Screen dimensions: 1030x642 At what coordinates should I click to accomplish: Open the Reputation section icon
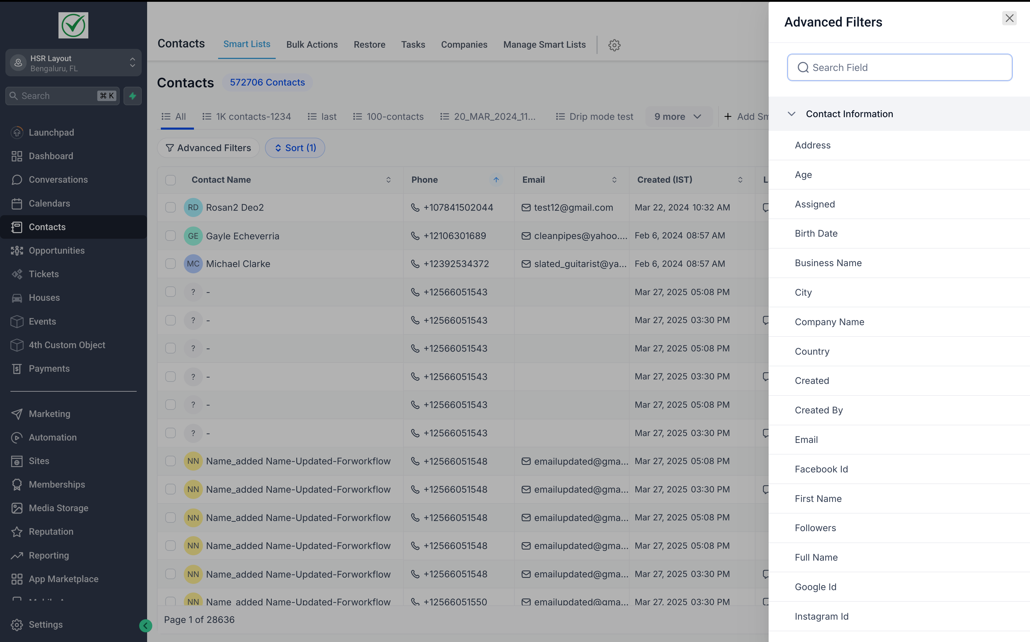click(x=17, y=531)
